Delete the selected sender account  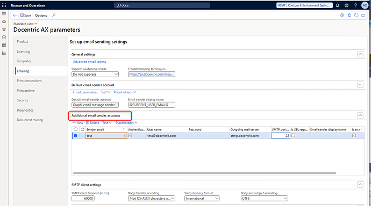click(x=92, y=123)
